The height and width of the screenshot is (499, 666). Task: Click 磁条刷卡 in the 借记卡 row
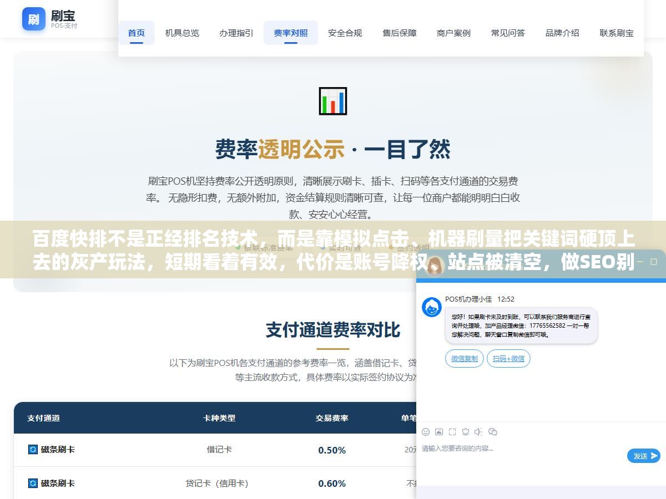click(58, 450)
